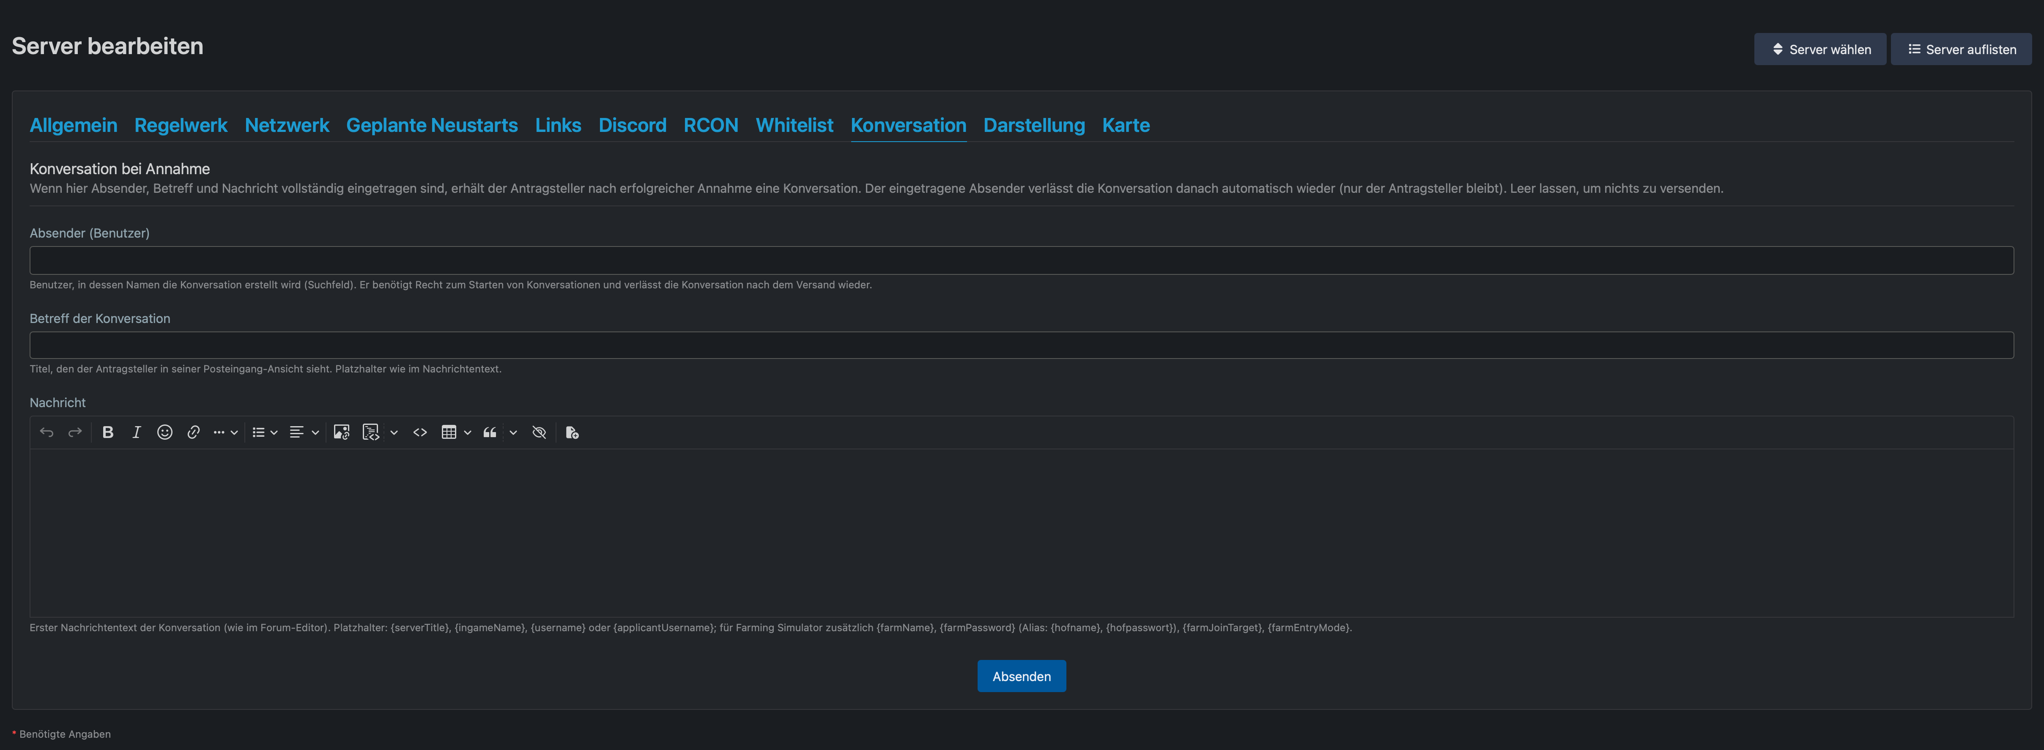
Task: Toggle inline code with the angle-brackets icon
Action: click(421, 432)
